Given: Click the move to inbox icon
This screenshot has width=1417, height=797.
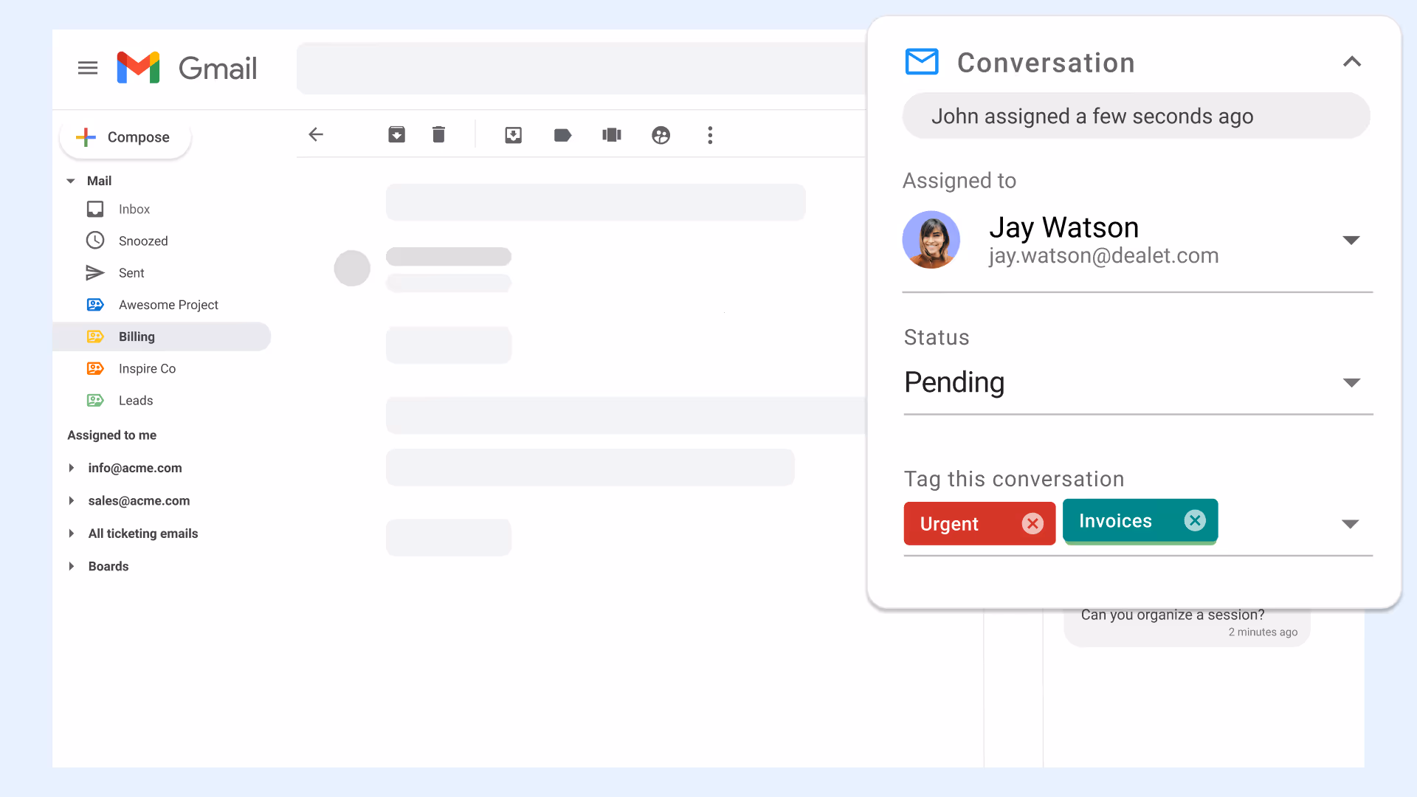Looking at the screenshot, I should [513, 135].
